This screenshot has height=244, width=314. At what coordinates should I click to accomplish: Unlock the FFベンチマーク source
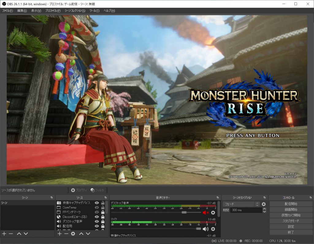pos(103,212)
